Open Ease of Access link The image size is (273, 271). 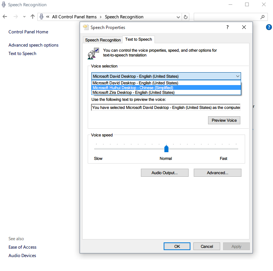pyautogui.click(x=22, y=247)
